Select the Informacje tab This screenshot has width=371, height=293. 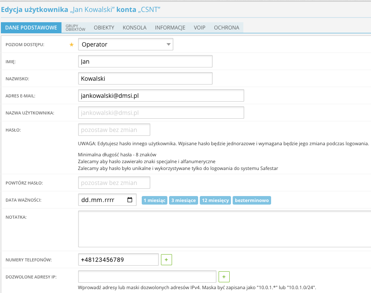(170, 28)
